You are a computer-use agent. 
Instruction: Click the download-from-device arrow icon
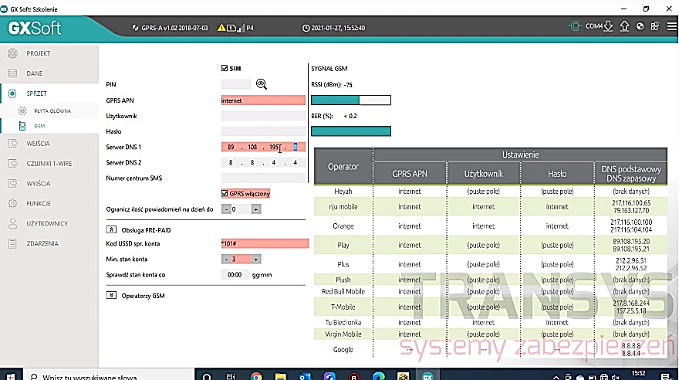click(x=608, y=26)
